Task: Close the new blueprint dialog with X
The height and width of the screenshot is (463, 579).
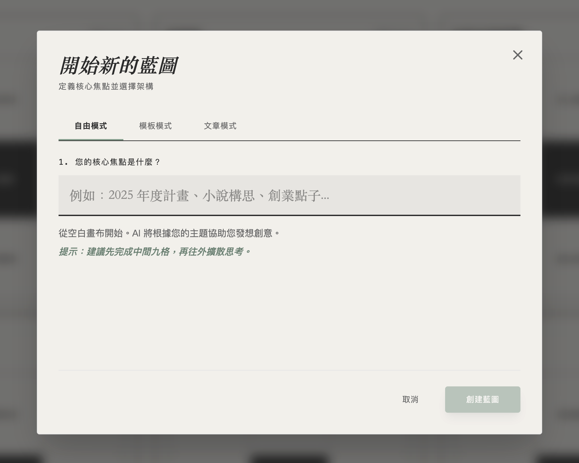Action: pyautogui.click(x=517, y=55)
